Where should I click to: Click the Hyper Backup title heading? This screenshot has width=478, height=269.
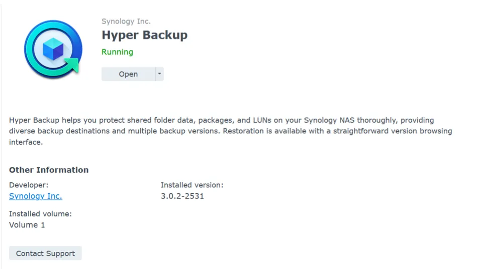[x=144, y=35]
